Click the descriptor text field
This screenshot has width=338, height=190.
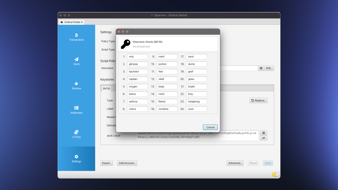[239, 68]
